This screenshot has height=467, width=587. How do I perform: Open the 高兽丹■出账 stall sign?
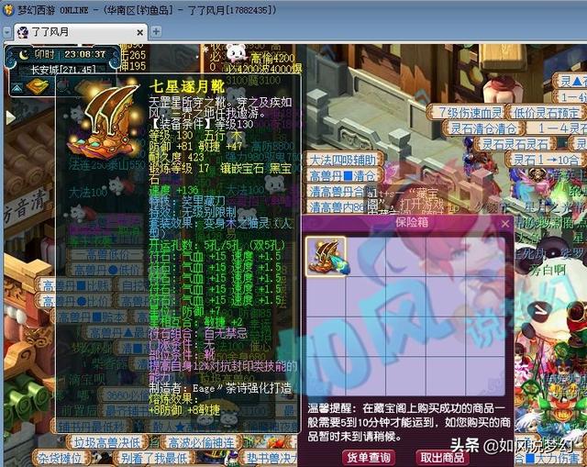click(x=75, y=286)
